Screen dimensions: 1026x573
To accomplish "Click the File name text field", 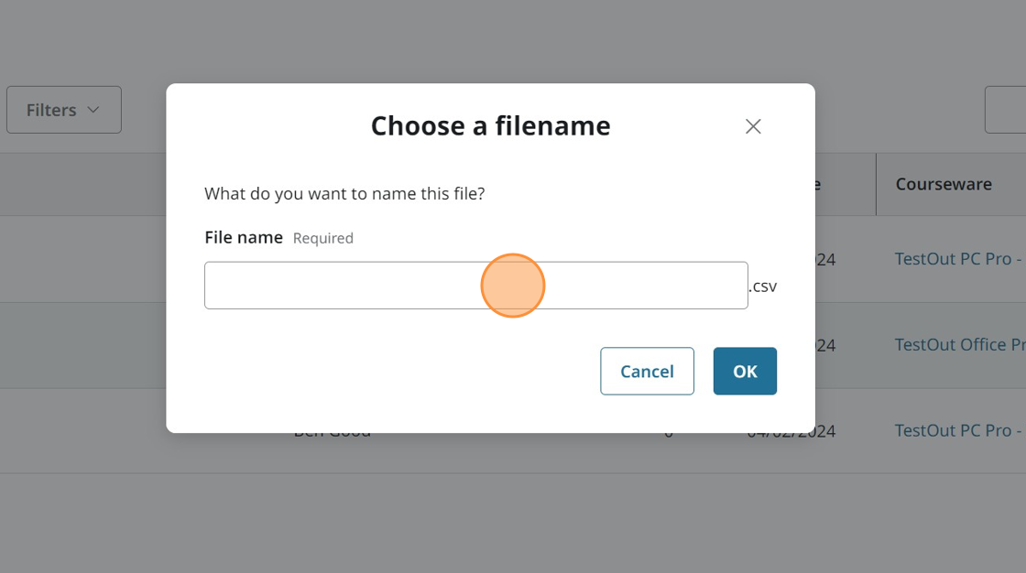I will 475,286.
